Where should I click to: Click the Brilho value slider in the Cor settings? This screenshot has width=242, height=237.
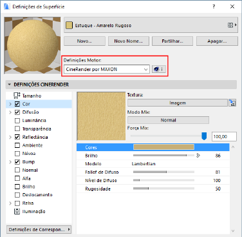(163, 155)
